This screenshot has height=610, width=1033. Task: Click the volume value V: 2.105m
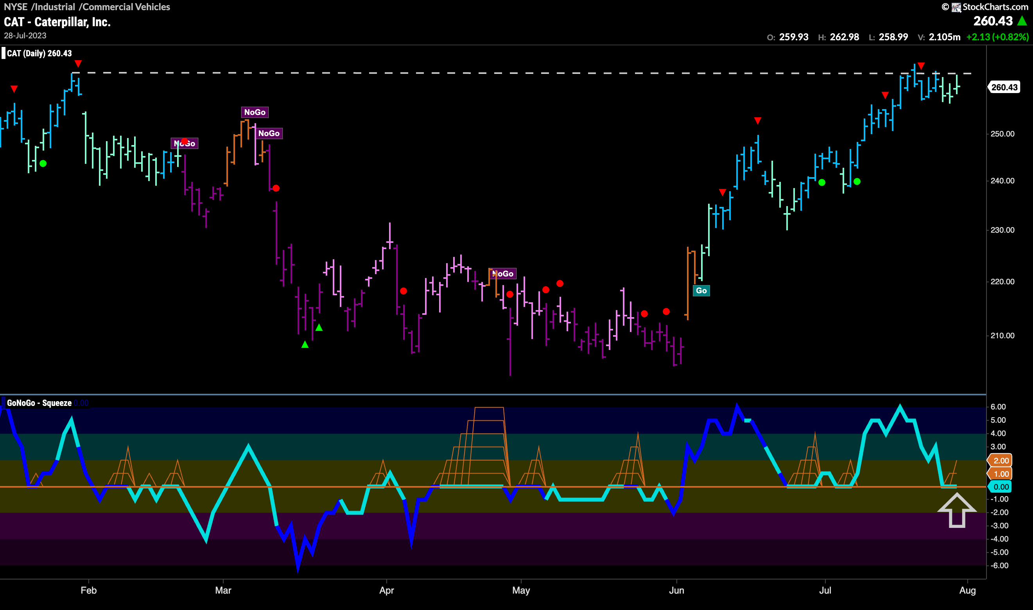pyautogui.click(x=939, y=37)
